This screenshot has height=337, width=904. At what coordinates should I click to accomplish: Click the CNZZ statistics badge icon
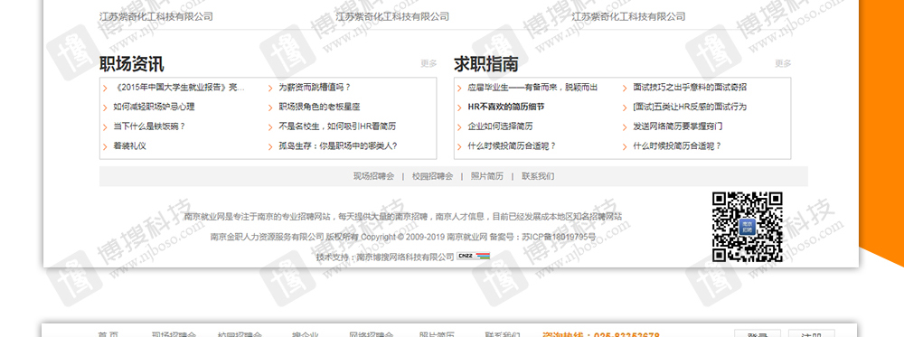(x=473, y=257)
